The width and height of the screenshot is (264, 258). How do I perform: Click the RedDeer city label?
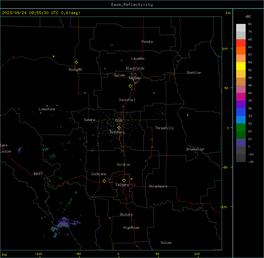pos(135,78)
